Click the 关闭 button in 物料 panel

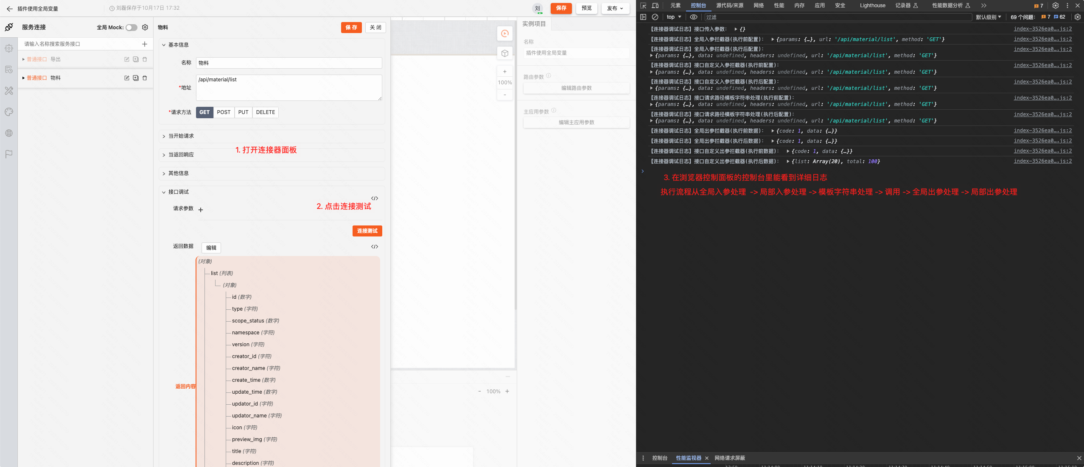[375, 28]
